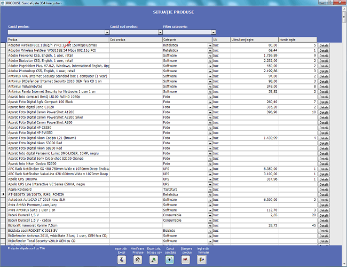Click the Stergere produs icon
This screenshot has width=347, height=267.
(x=186, y=260)
